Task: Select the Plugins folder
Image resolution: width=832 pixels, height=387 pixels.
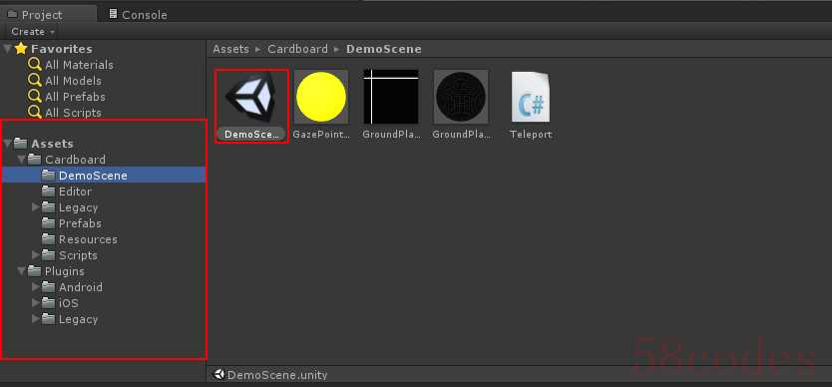Action: point(64,271)
